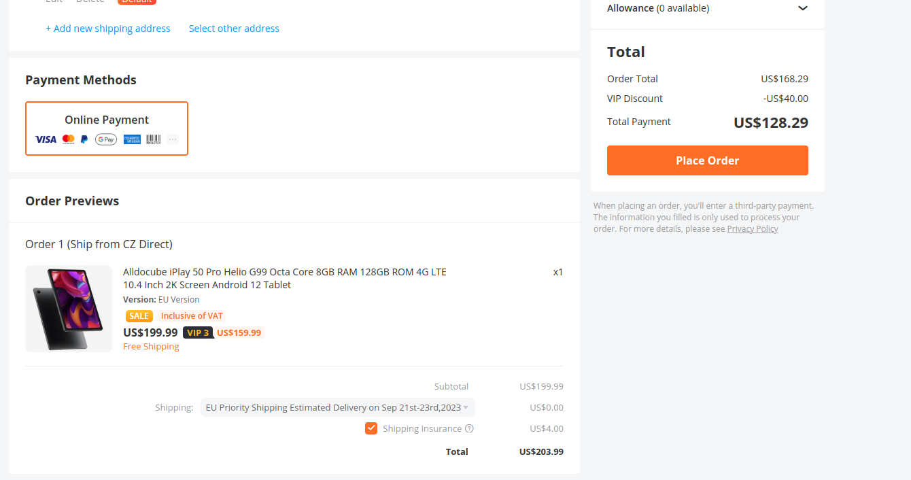Click the Google Pay icon

[106, 139]
